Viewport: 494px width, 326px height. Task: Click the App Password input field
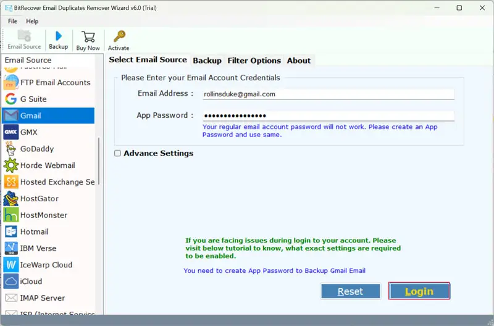pyautogui.click(x=329, y=115)
